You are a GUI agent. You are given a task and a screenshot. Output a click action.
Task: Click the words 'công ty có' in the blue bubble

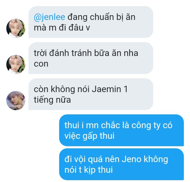[x=152, y=125]
